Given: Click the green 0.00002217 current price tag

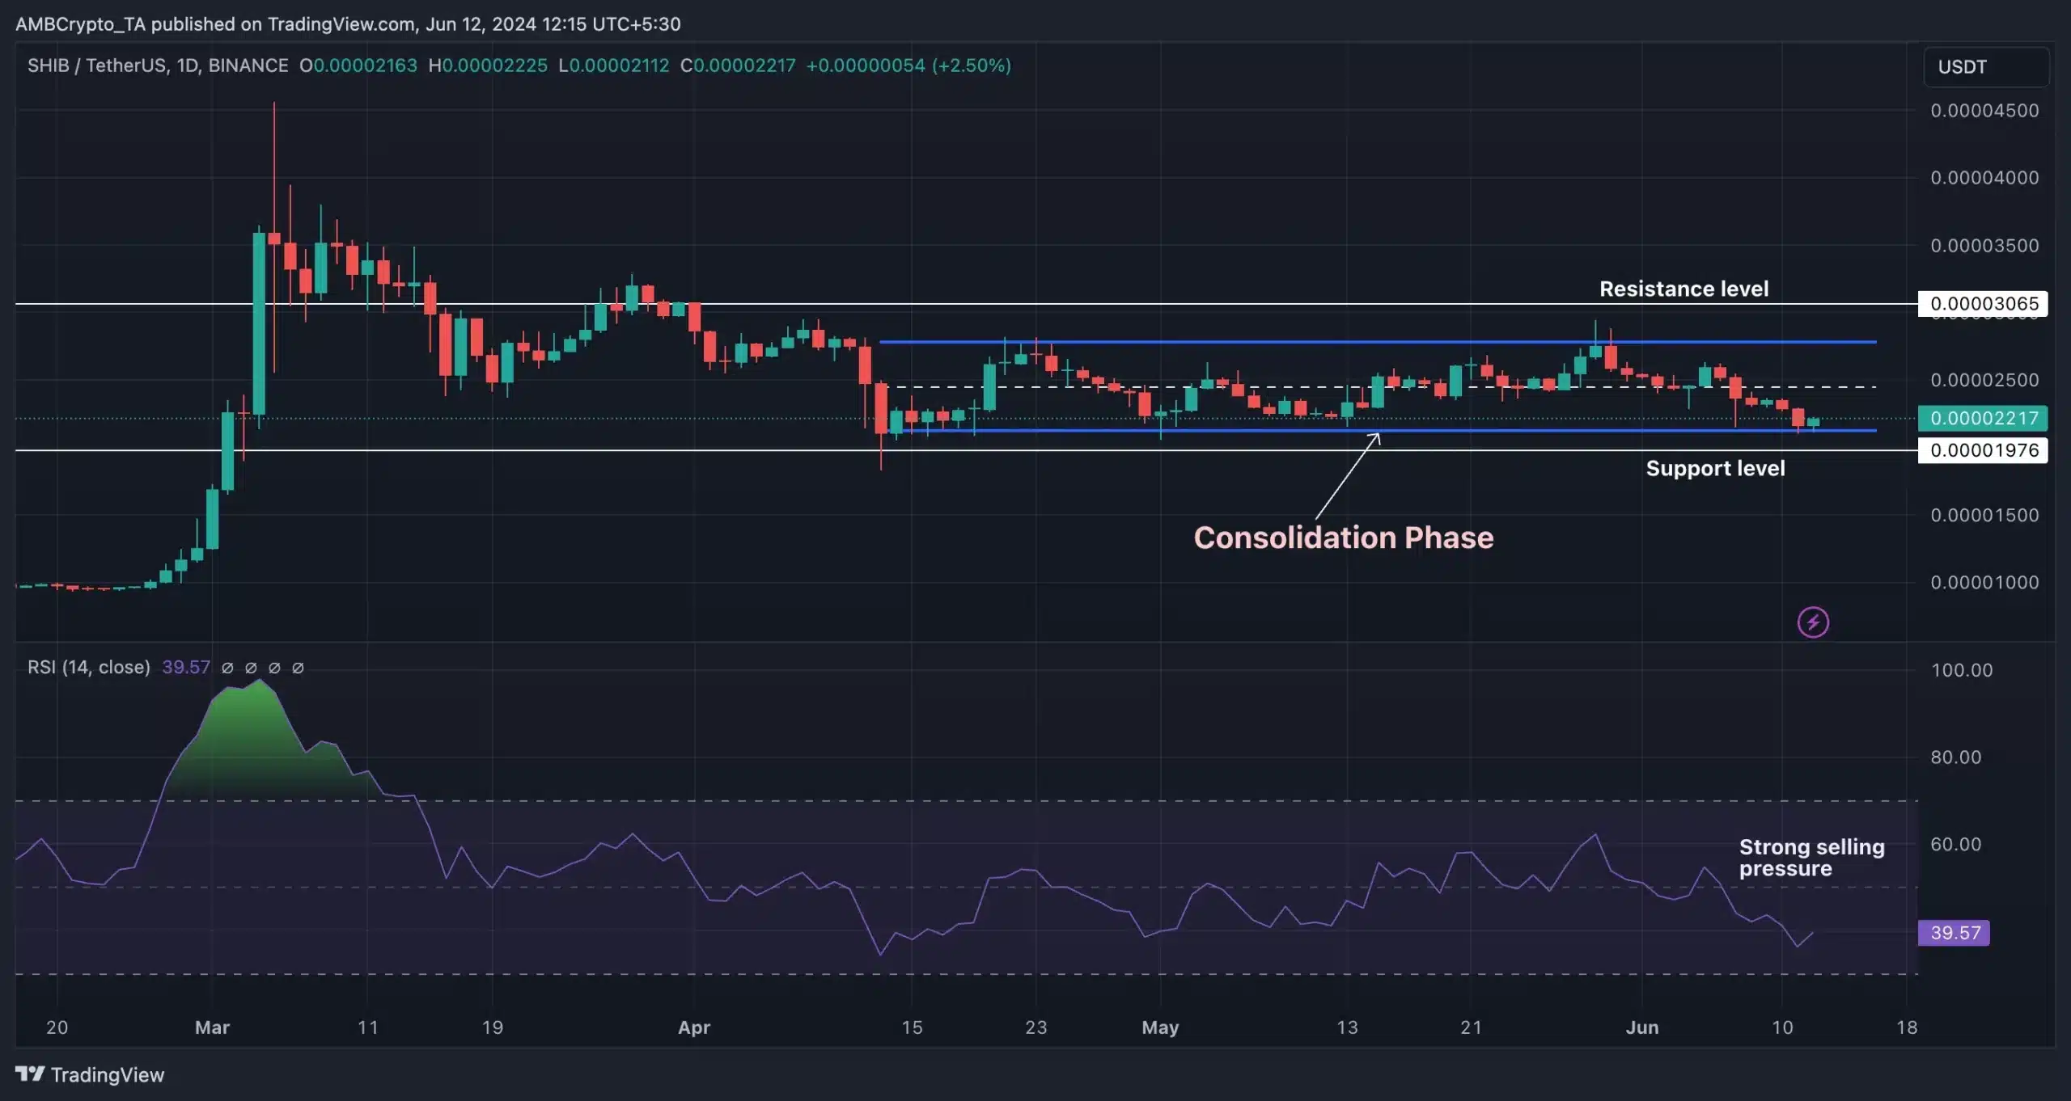Looking at the screenshot, I should [1983, 418].
